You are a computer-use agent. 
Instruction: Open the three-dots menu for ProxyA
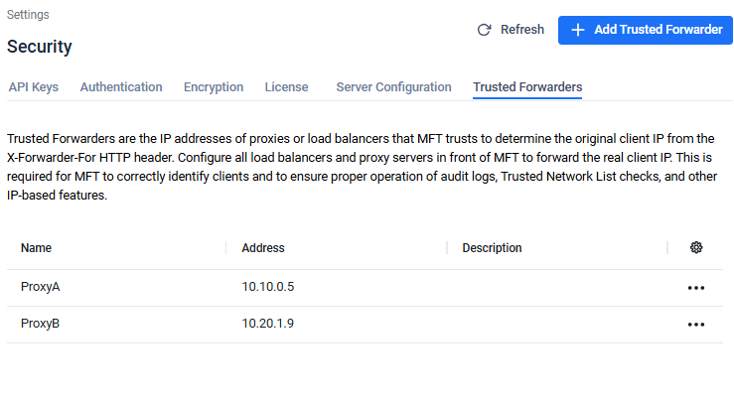pyautogui.click(x=696, y=288)
